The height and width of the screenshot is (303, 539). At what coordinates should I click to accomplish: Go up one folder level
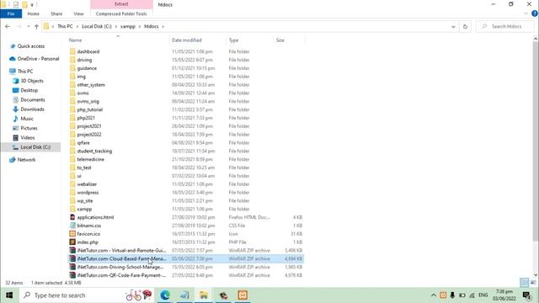pyautogui.click(x=36, y=26)
